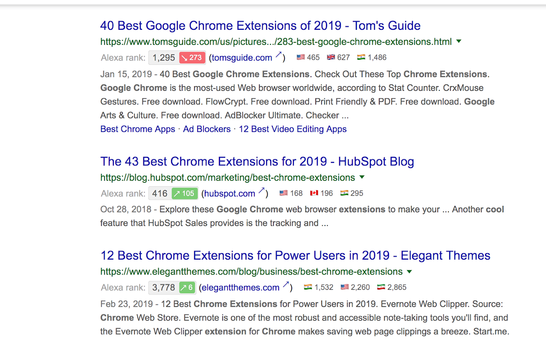Image resolution: width=546 pixels, height=341 pixels.
Task: Click the Jan 15, 2019 date text
Action: [126, 74]
